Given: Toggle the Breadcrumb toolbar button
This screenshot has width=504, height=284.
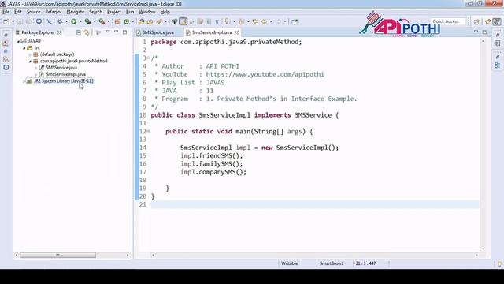Looking at the screenshot, I should pos(175,21).
